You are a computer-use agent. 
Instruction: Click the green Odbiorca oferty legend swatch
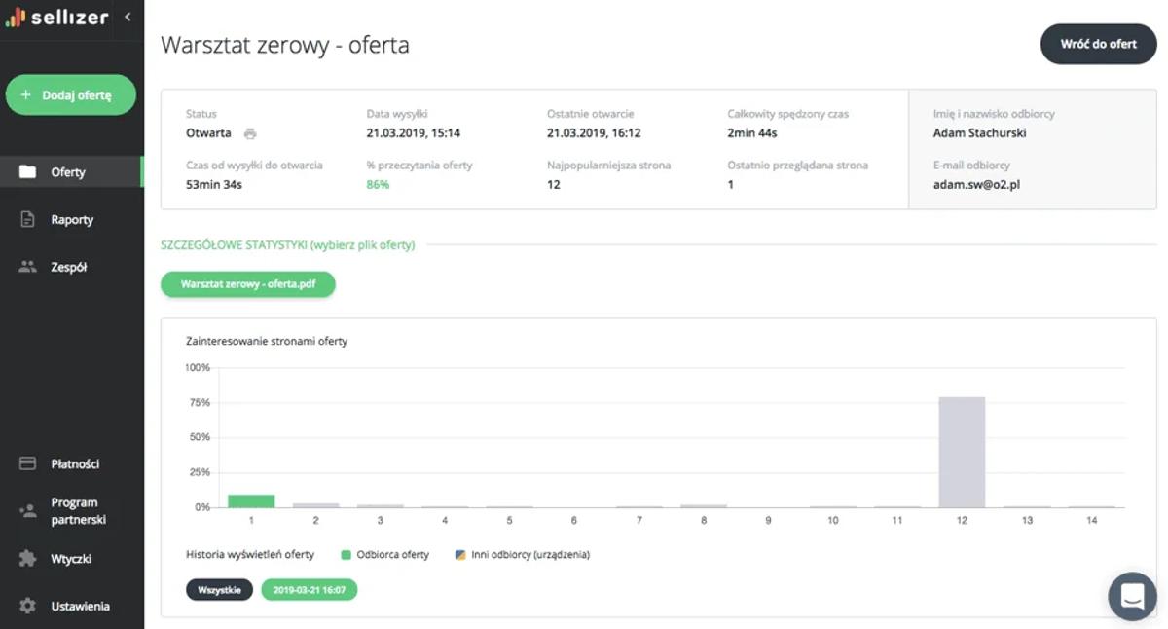346,555
